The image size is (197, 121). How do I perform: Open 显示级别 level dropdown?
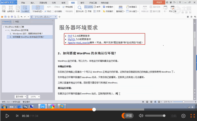coord(21,97)
